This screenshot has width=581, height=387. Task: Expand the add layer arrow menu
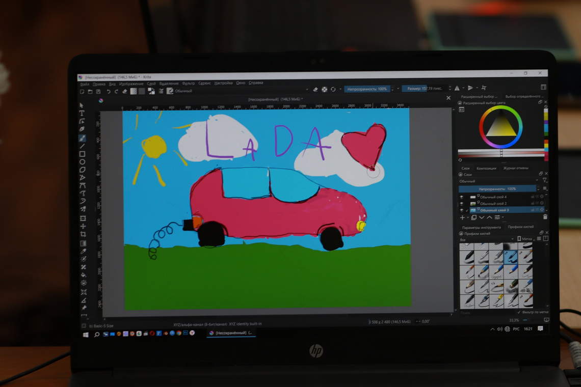(467, 218)
